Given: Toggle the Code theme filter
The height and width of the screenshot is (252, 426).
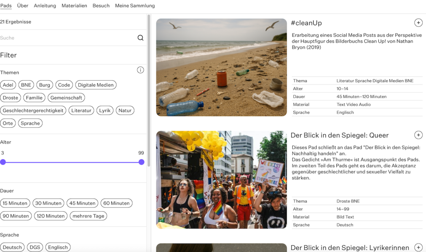Looking at the screenshot, I should [64, 85].
